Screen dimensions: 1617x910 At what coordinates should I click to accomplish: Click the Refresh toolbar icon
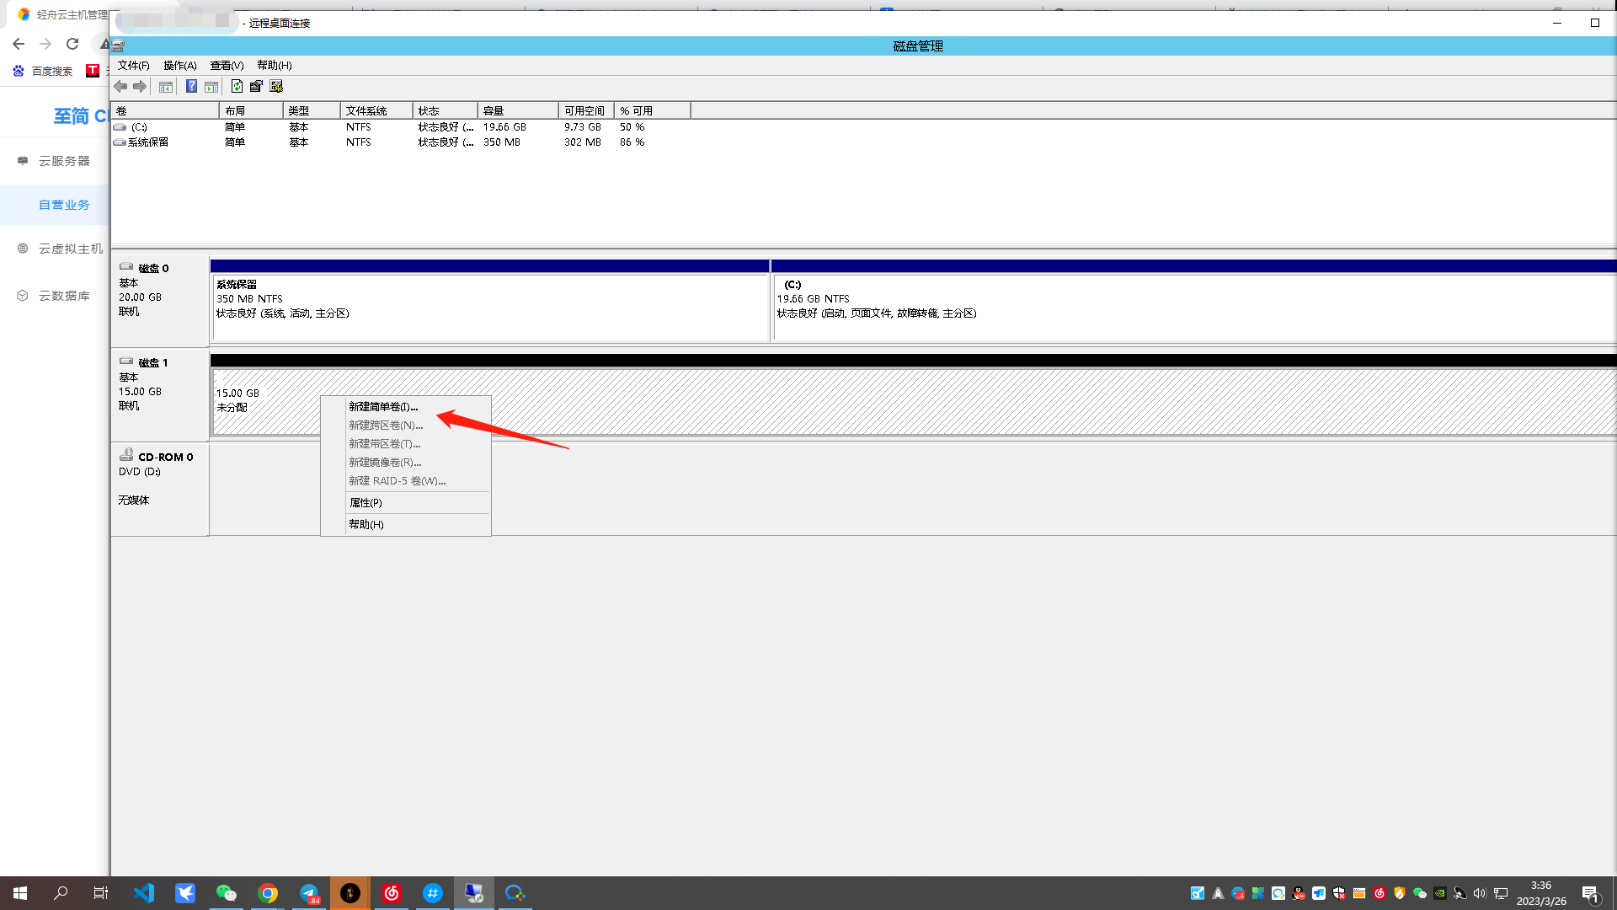click(237, 87)
